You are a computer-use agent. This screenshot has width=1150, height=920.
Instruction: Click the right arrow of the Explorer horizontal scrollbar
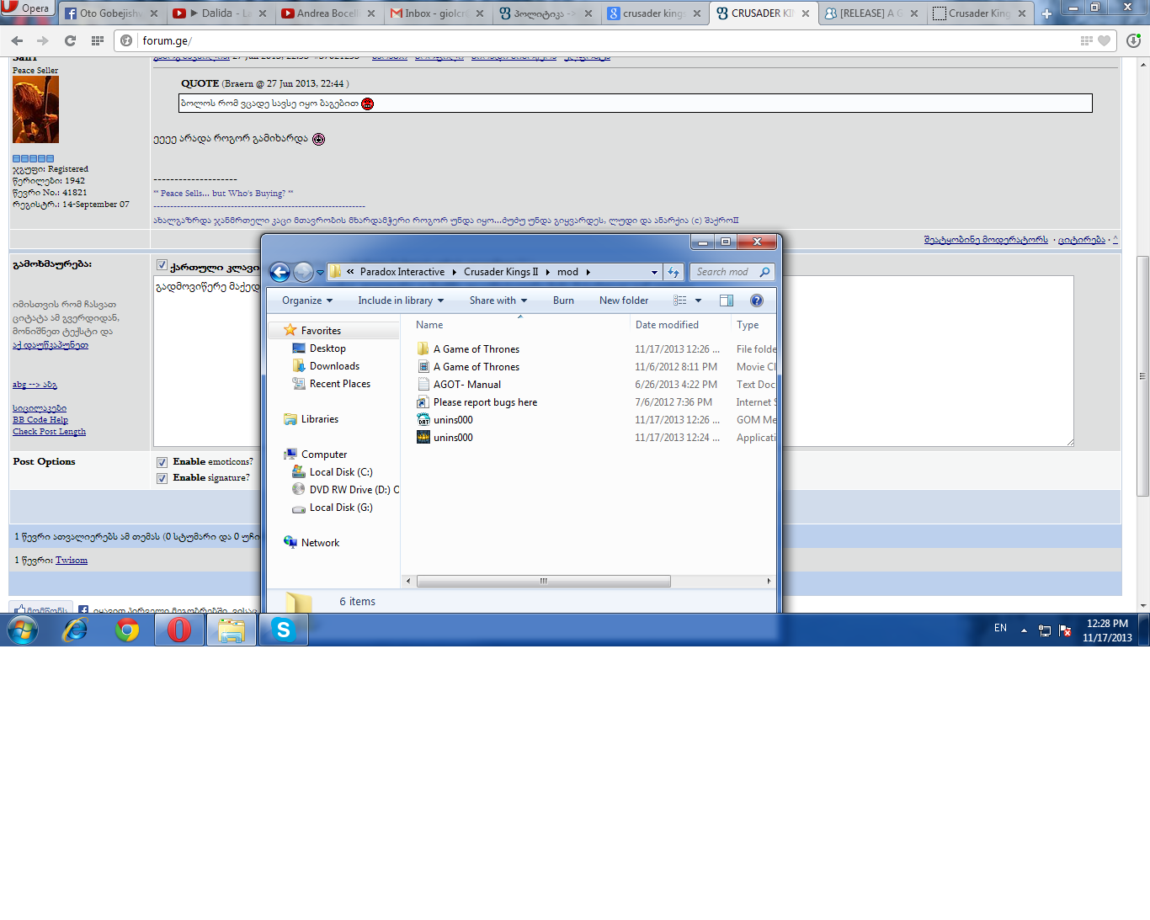click(x=769, y=581)
